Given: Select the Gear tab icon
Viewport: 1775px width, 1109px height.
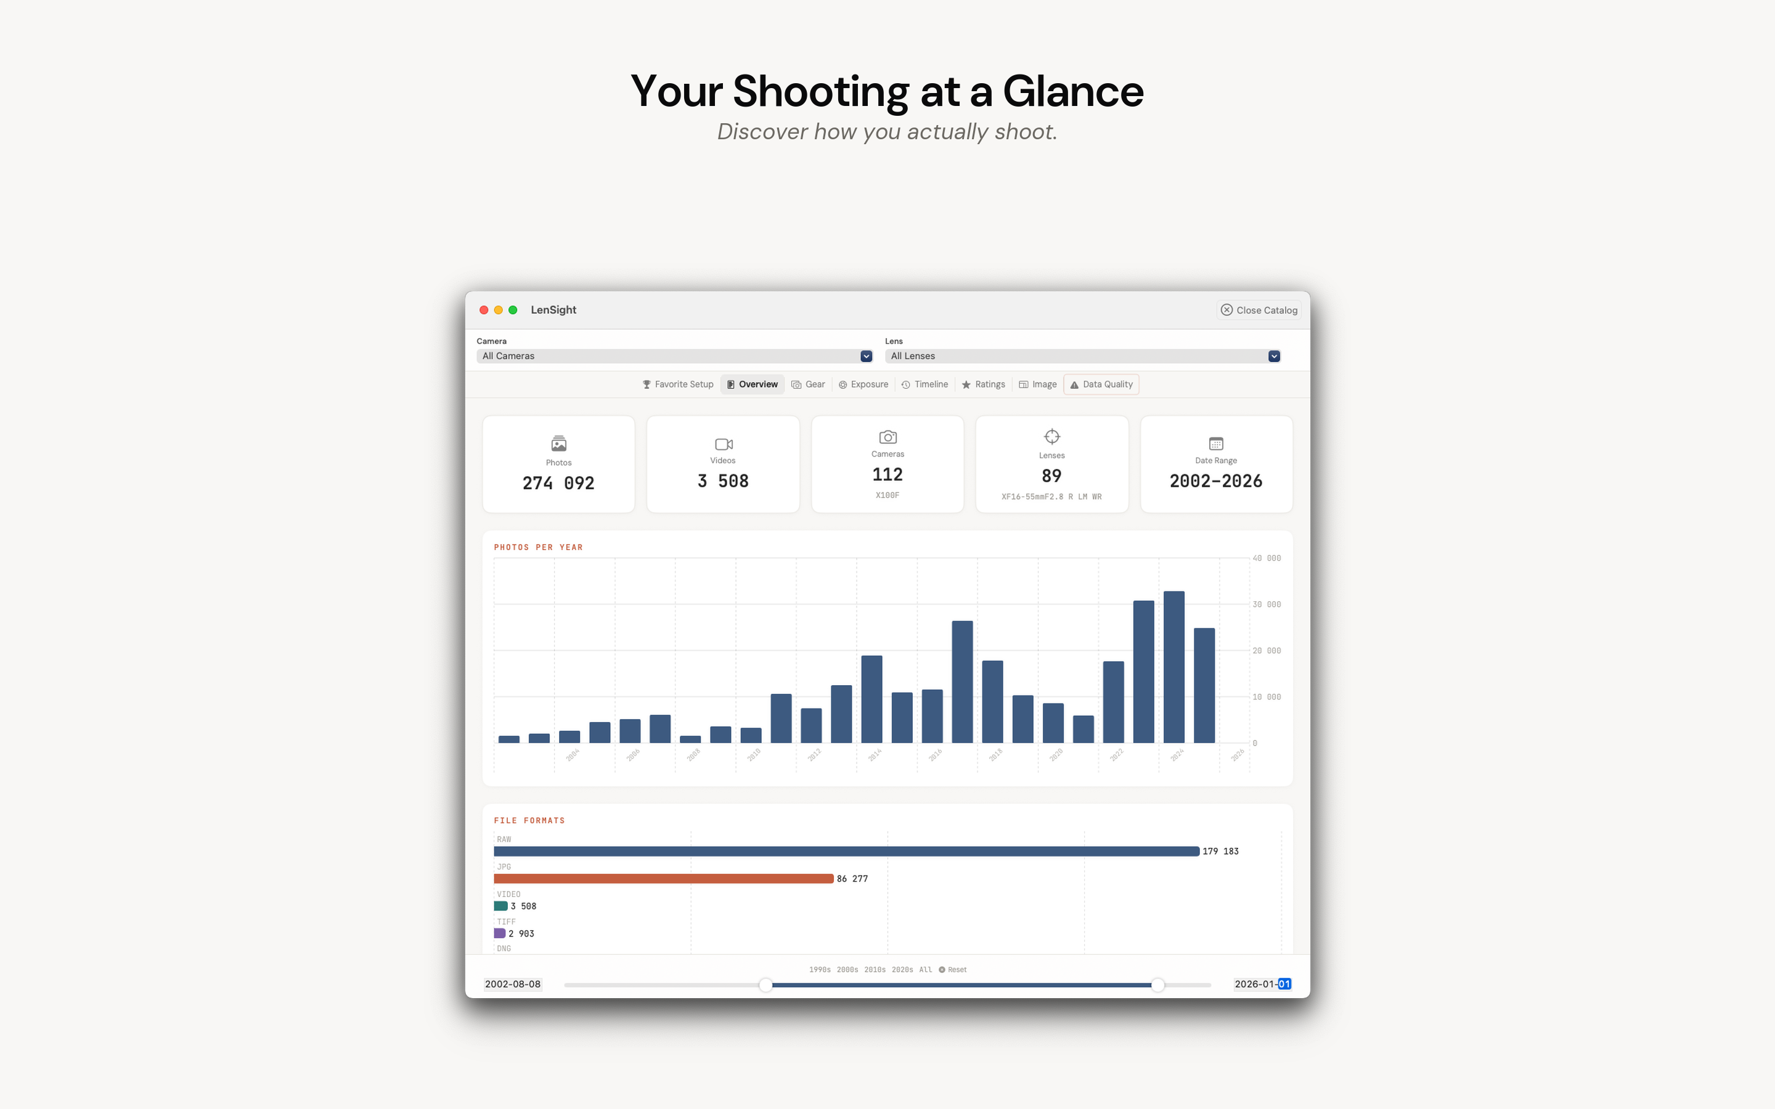Looking at the screenshot, I should (796, 384).
